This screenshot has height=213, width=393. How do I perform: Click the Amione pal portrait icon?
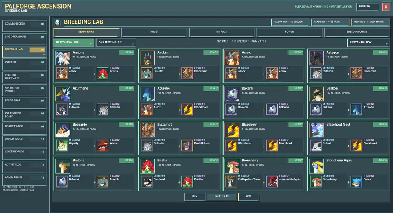click(63, 58)
